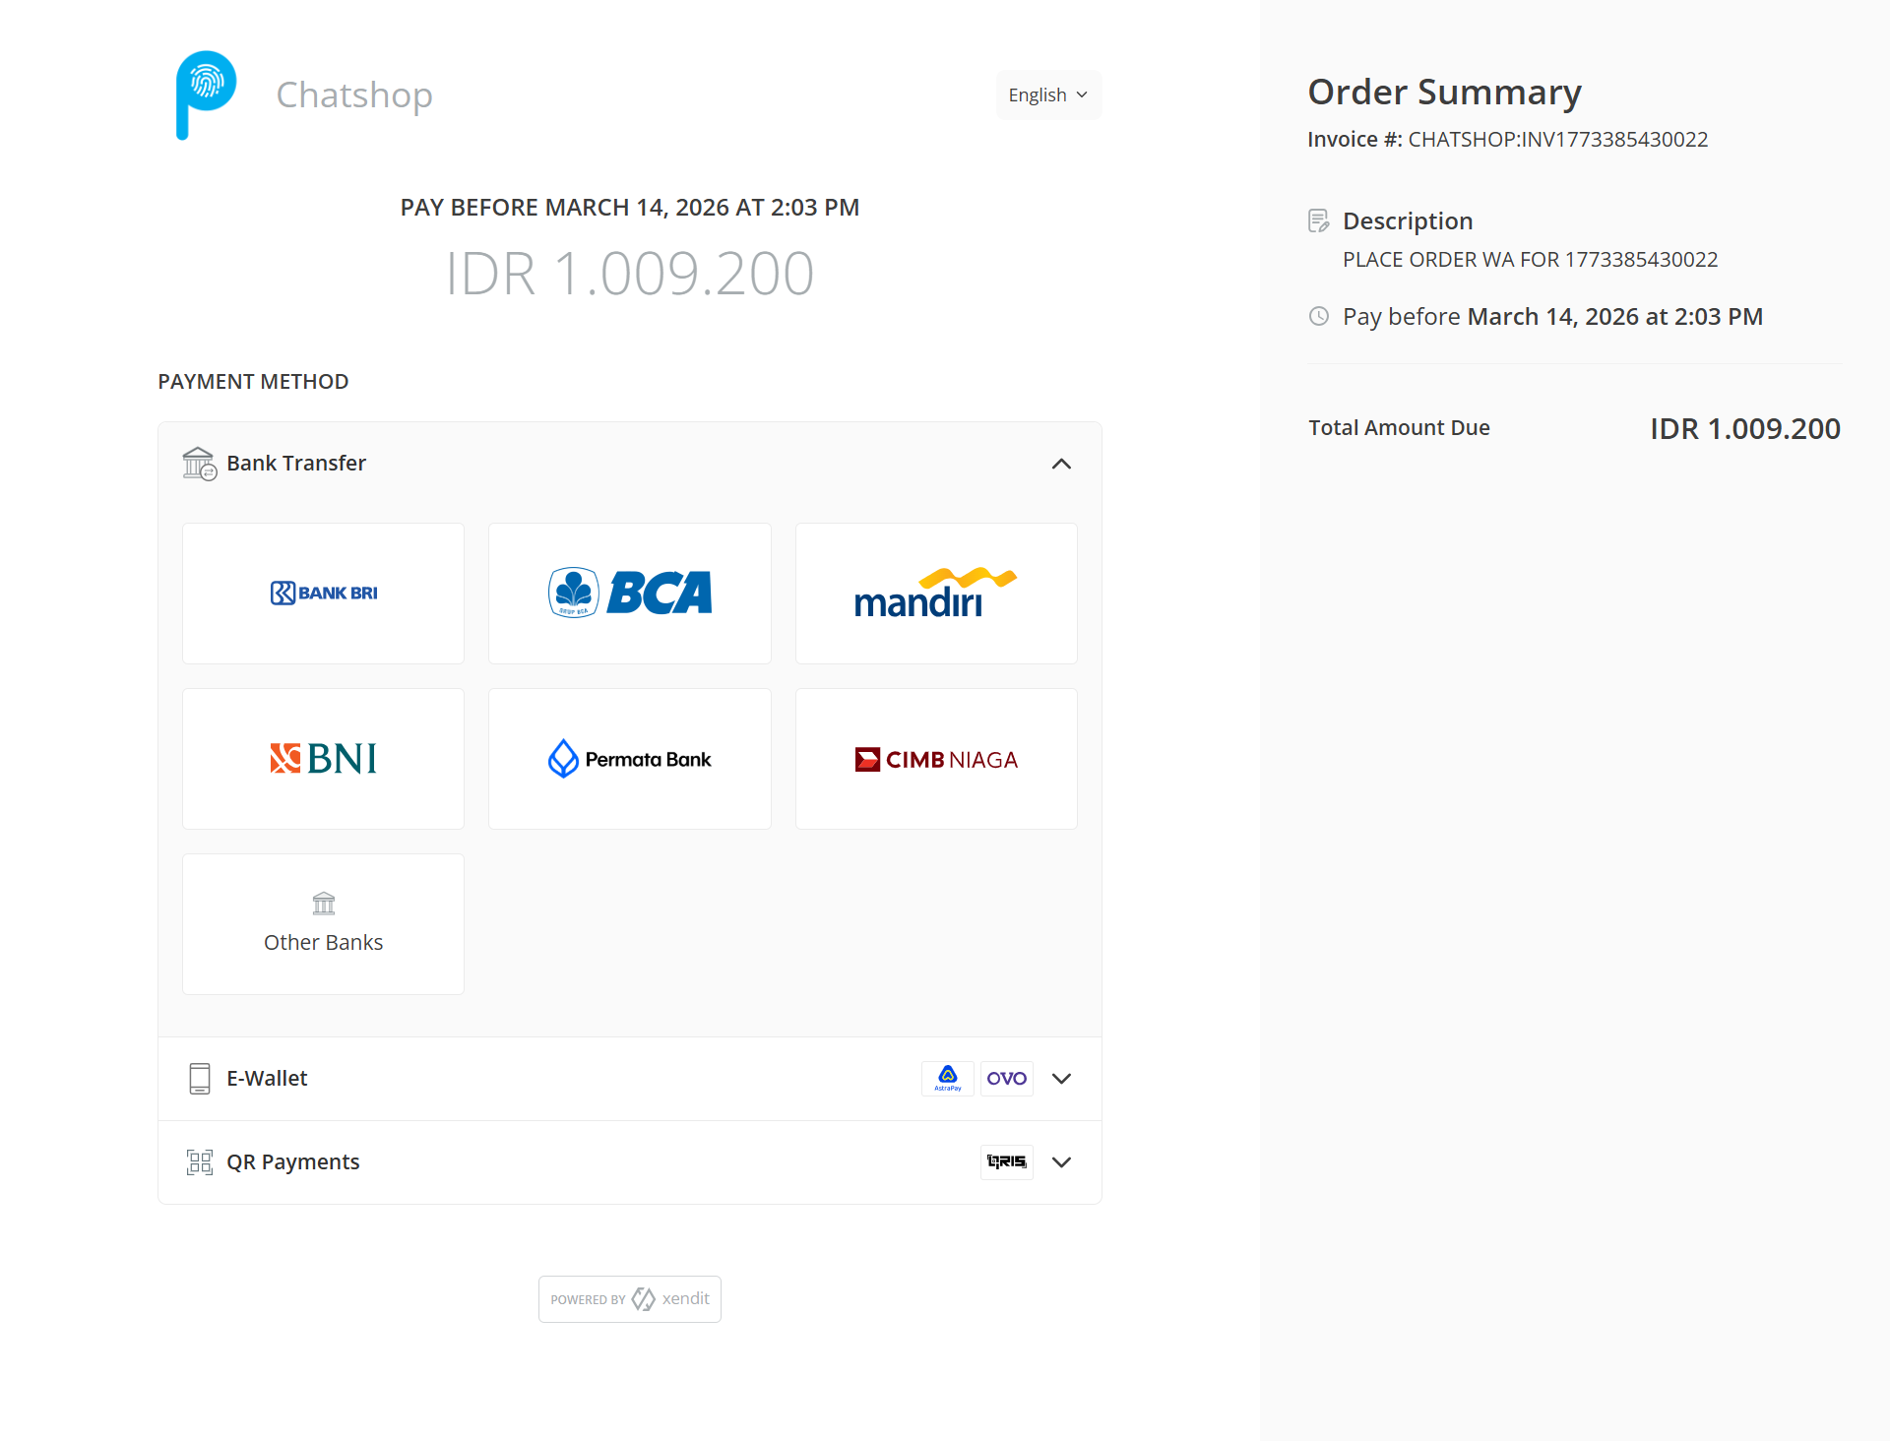Collapse Bank Transfer section chevron
This screenshot has height=1441, width=1890.
pos(1061,464)
